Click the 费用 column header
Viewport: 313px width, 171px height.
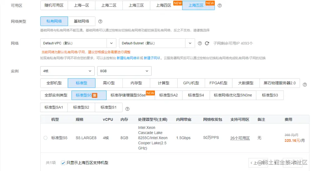tap(288, 120)
